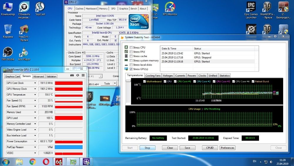294x166 pixels.
Task: Enable the Stress CPU checkbox
Action: 131,47
